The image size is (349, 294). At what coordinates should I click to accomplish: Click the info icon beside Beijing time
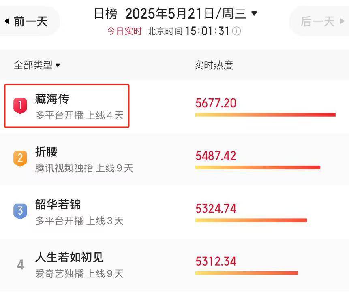tap(236, 31)
